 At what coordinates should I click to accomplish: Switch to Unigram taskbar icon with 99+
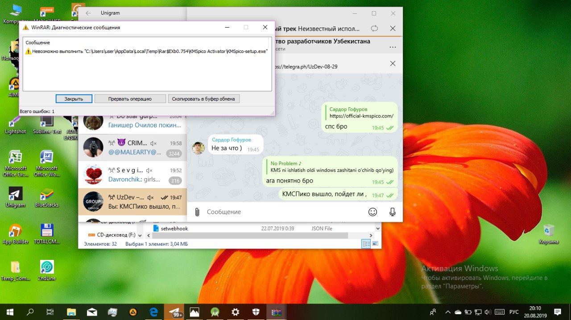pos(174,312)
